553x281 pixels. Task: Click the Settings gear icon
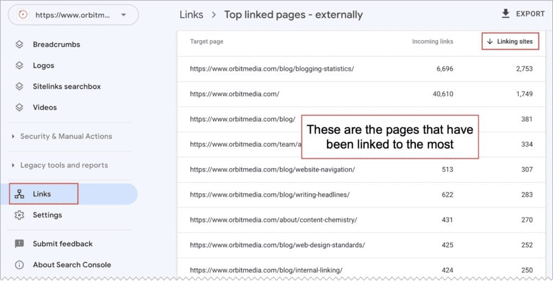pos(19,215)
